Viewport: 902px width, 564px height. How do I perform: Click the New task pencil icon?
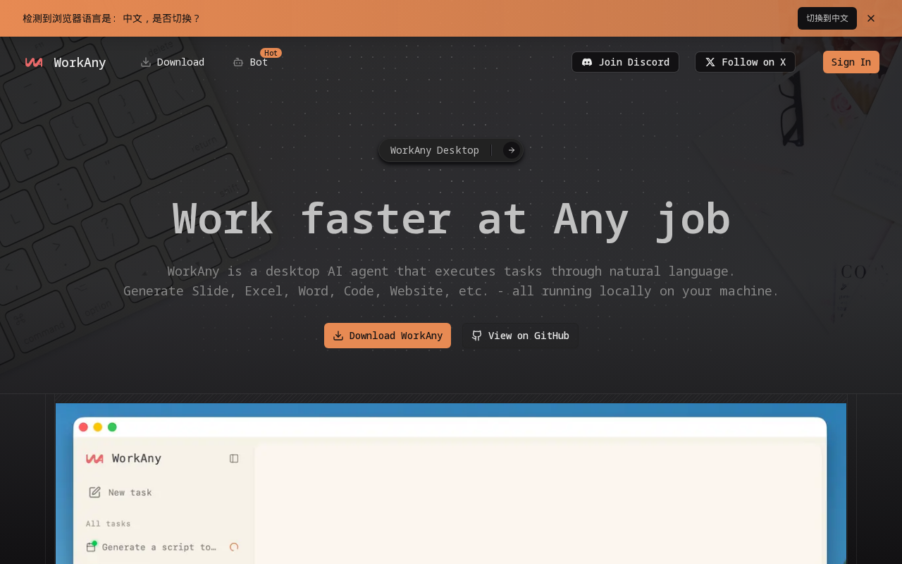[94, 492]
